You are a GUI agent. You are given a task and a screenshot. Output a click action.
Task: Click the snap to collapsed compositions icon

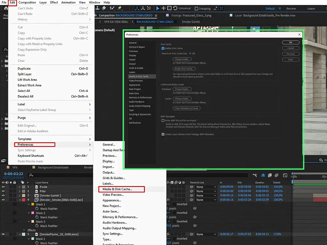(222, 8)
